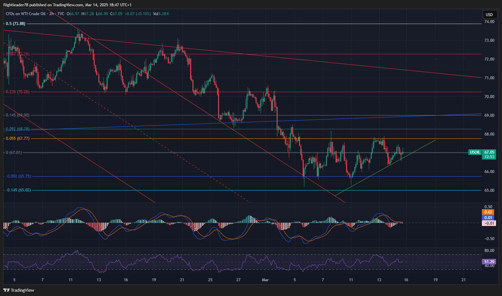Click the 27 date label on the time axis
Image resolution: width=502 pixels, height=296 pixels.
[x=238, y=280]
